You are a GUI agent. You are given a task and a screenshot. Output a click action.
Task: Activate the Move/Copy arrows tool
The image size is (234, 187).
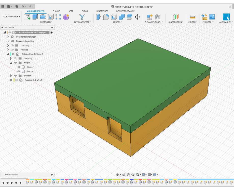click(x=137, y=17)
